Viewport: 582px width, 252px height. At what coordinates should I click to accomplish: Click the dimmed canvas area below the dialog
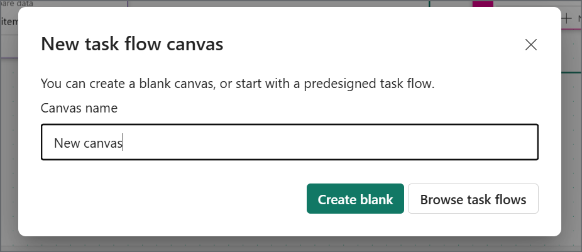click(290, 244)
